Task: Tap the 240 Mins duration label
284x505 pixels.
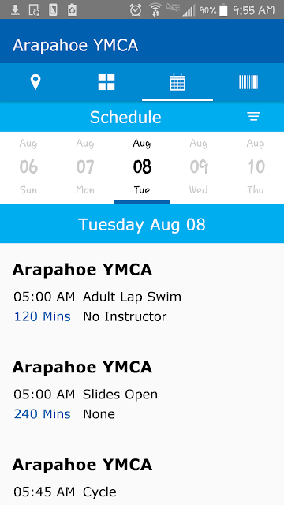Action: [x=42, y=414]
